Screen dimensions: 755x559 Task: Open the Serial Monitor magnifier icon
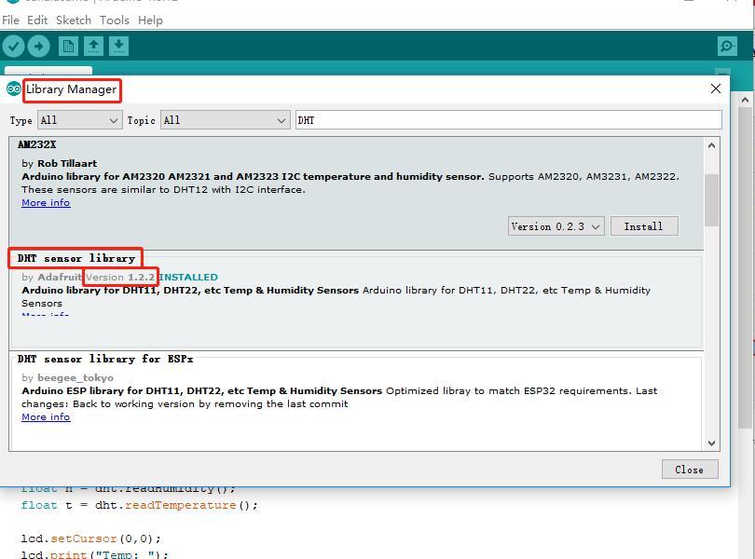727,47
